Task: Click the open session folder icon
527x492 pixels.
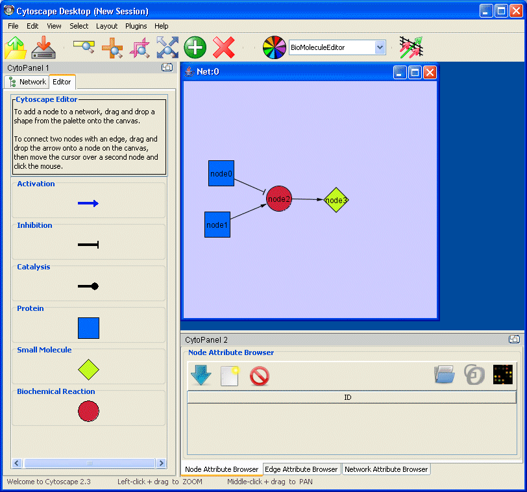Action: point(16,47)
